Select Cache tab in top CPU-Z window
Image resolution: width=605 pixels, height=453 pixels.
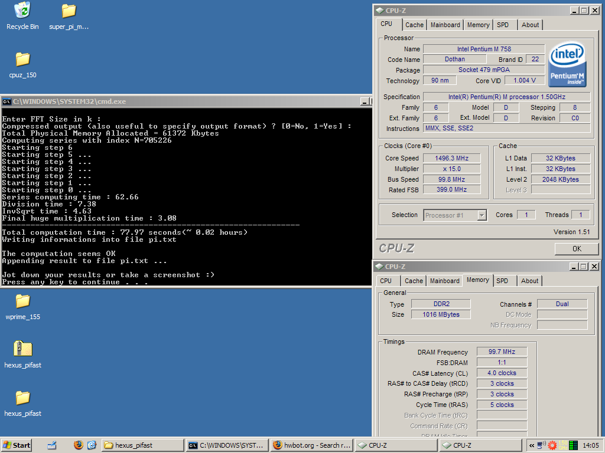point(414,25)
